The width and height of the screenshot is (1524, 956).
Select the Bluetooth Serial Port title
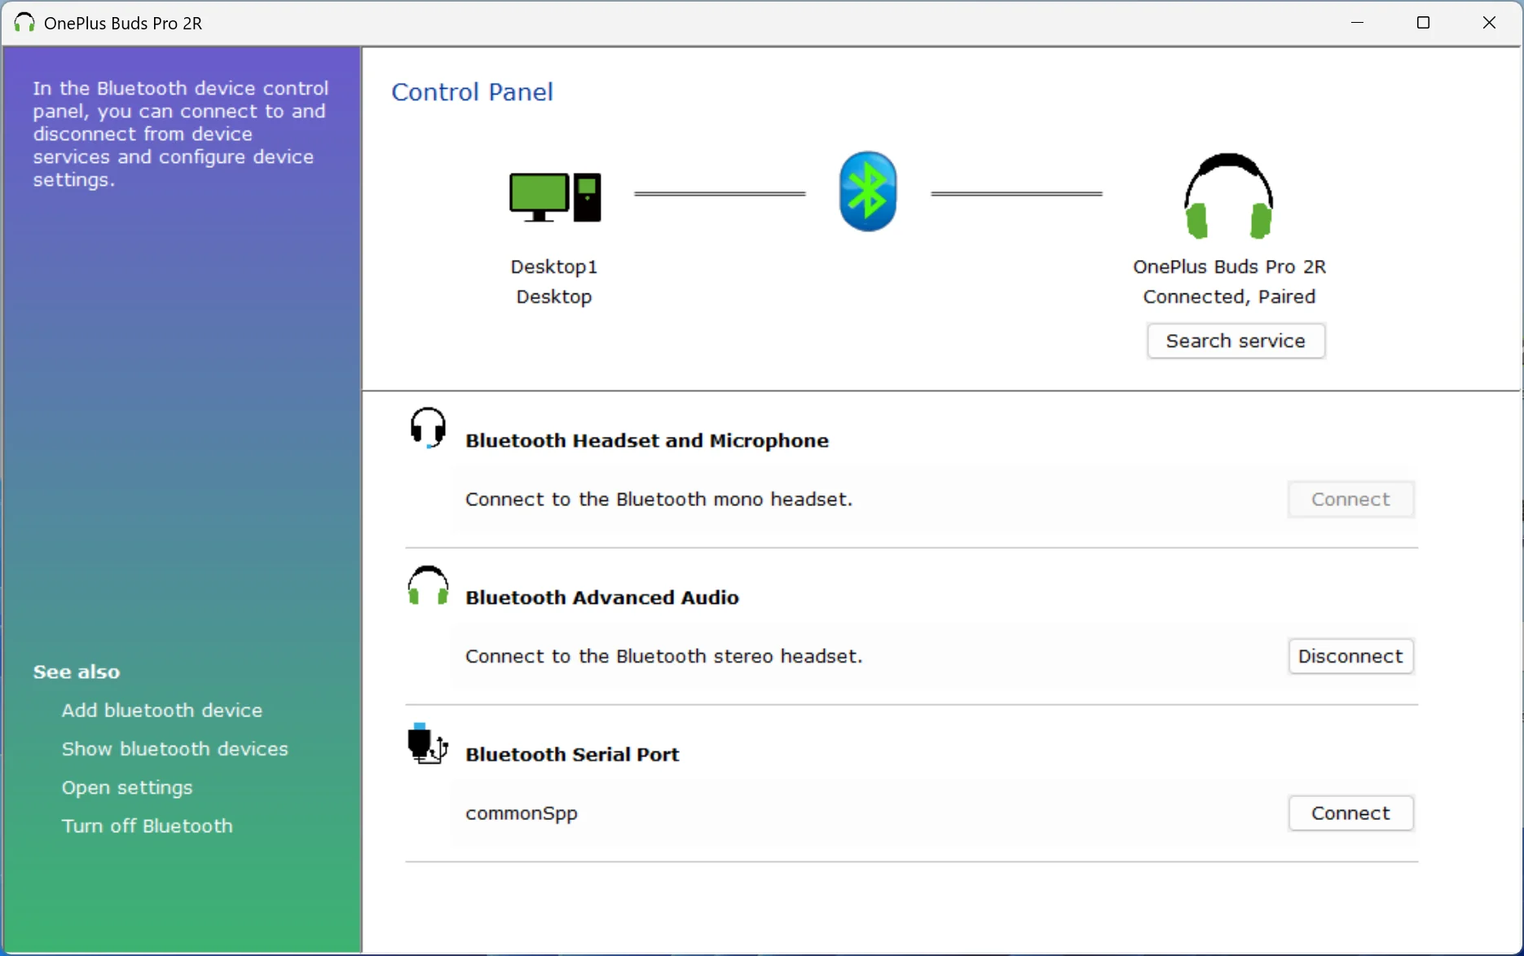(x=572, y=754)
